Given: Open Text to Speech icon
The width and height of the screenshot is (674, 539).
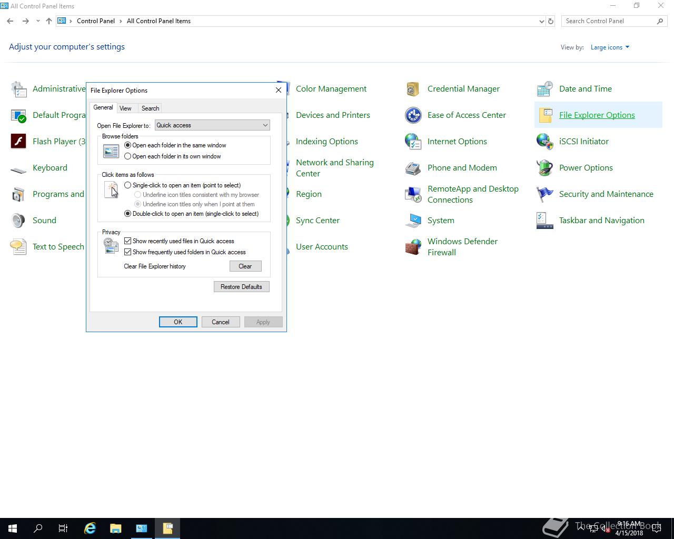Looking at the screenshot, I should tap(18, 247).
